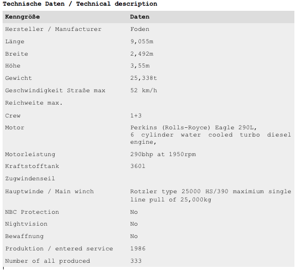The height and width of the screenshot is (271, 298).
Task: Click the '52 km/h' speed value
Action: [x=144, y=90]
